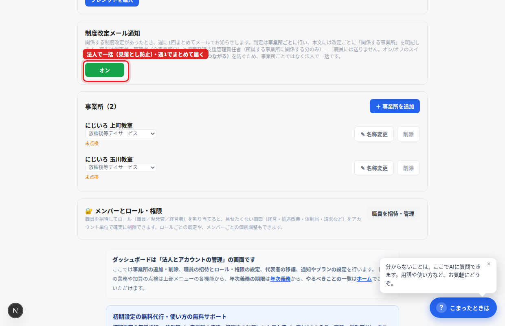Image resolution: width=505 pixels, height=326 pixels.
Task: Click the Next.js N dev indicator icon
Action: coord(15,311)
